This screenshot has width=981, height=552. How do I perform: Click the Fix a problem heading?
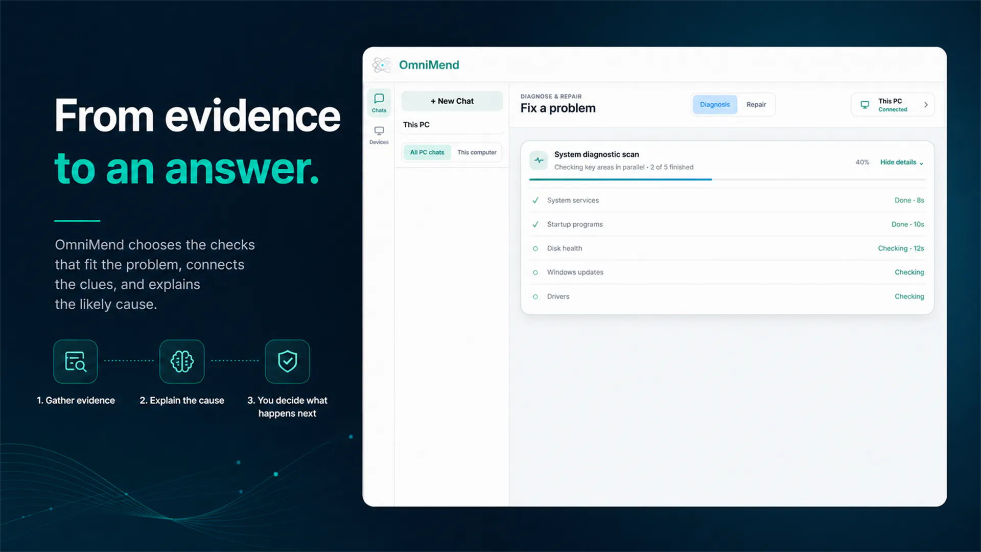click(558, 108)
